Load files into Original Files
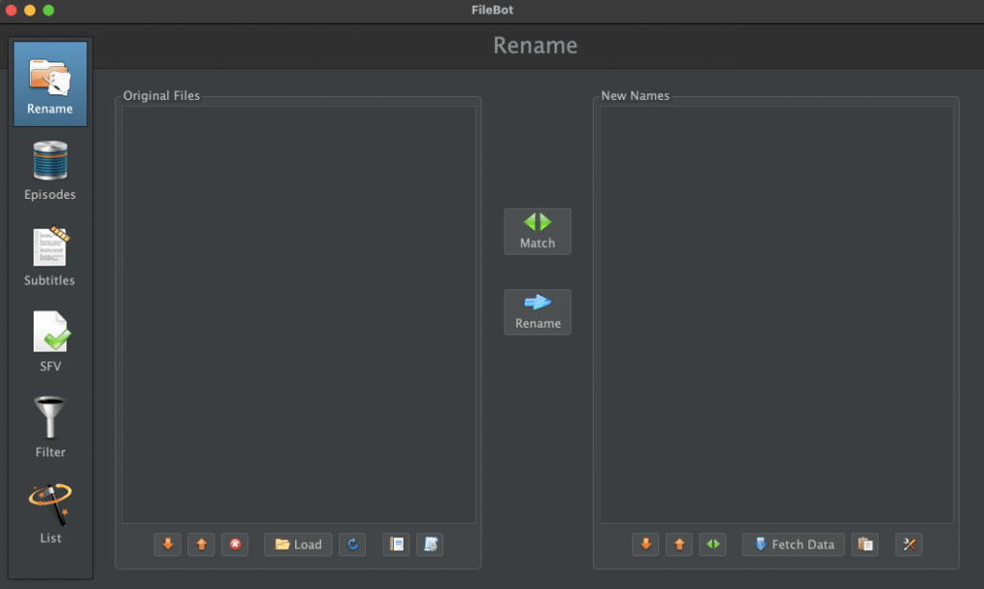This screenshot has width=984, height=589. coord(298,545)
